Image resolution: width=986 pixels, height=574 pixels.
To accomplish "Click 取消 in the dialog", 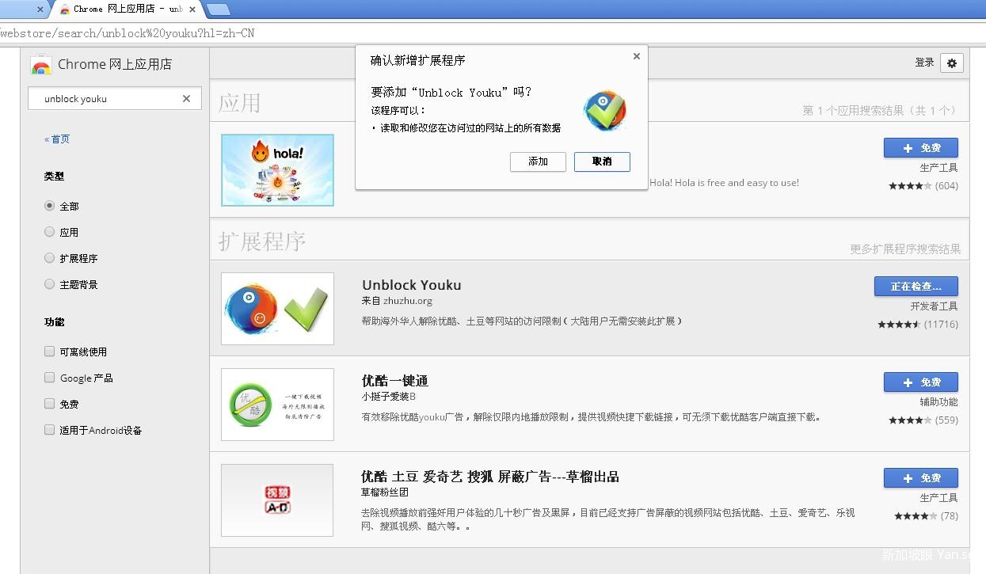I will tap(602, 162).
